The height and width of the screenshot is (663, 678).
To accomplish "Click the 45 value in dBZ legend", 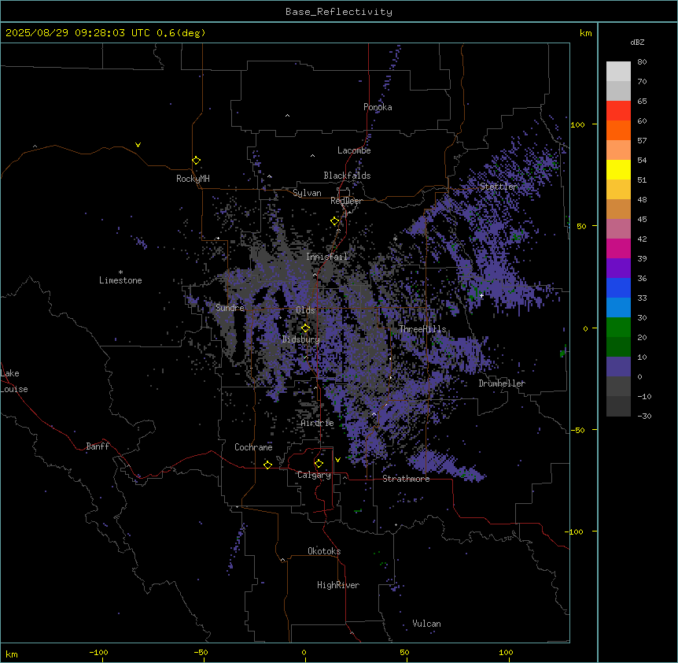I will pos(642,220).
